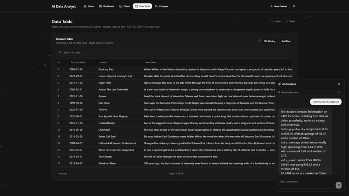The height and width of the screenshot is (196, 349).
Task: Click the Summarize the dataset chat bubble
Action: coord(326,102)
